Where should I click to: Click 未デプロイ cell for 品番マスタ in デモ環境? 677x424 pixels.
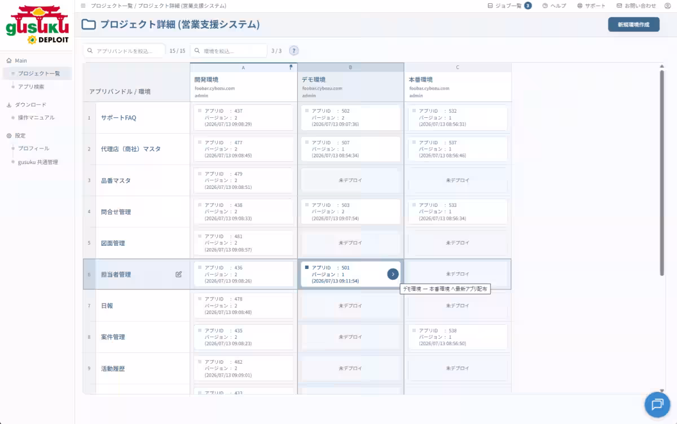[350, 180]
